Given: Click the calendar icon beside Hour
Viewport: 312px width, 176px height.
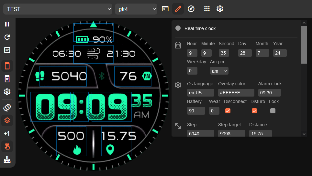Looking at the screenshot, I should point(178,45).
